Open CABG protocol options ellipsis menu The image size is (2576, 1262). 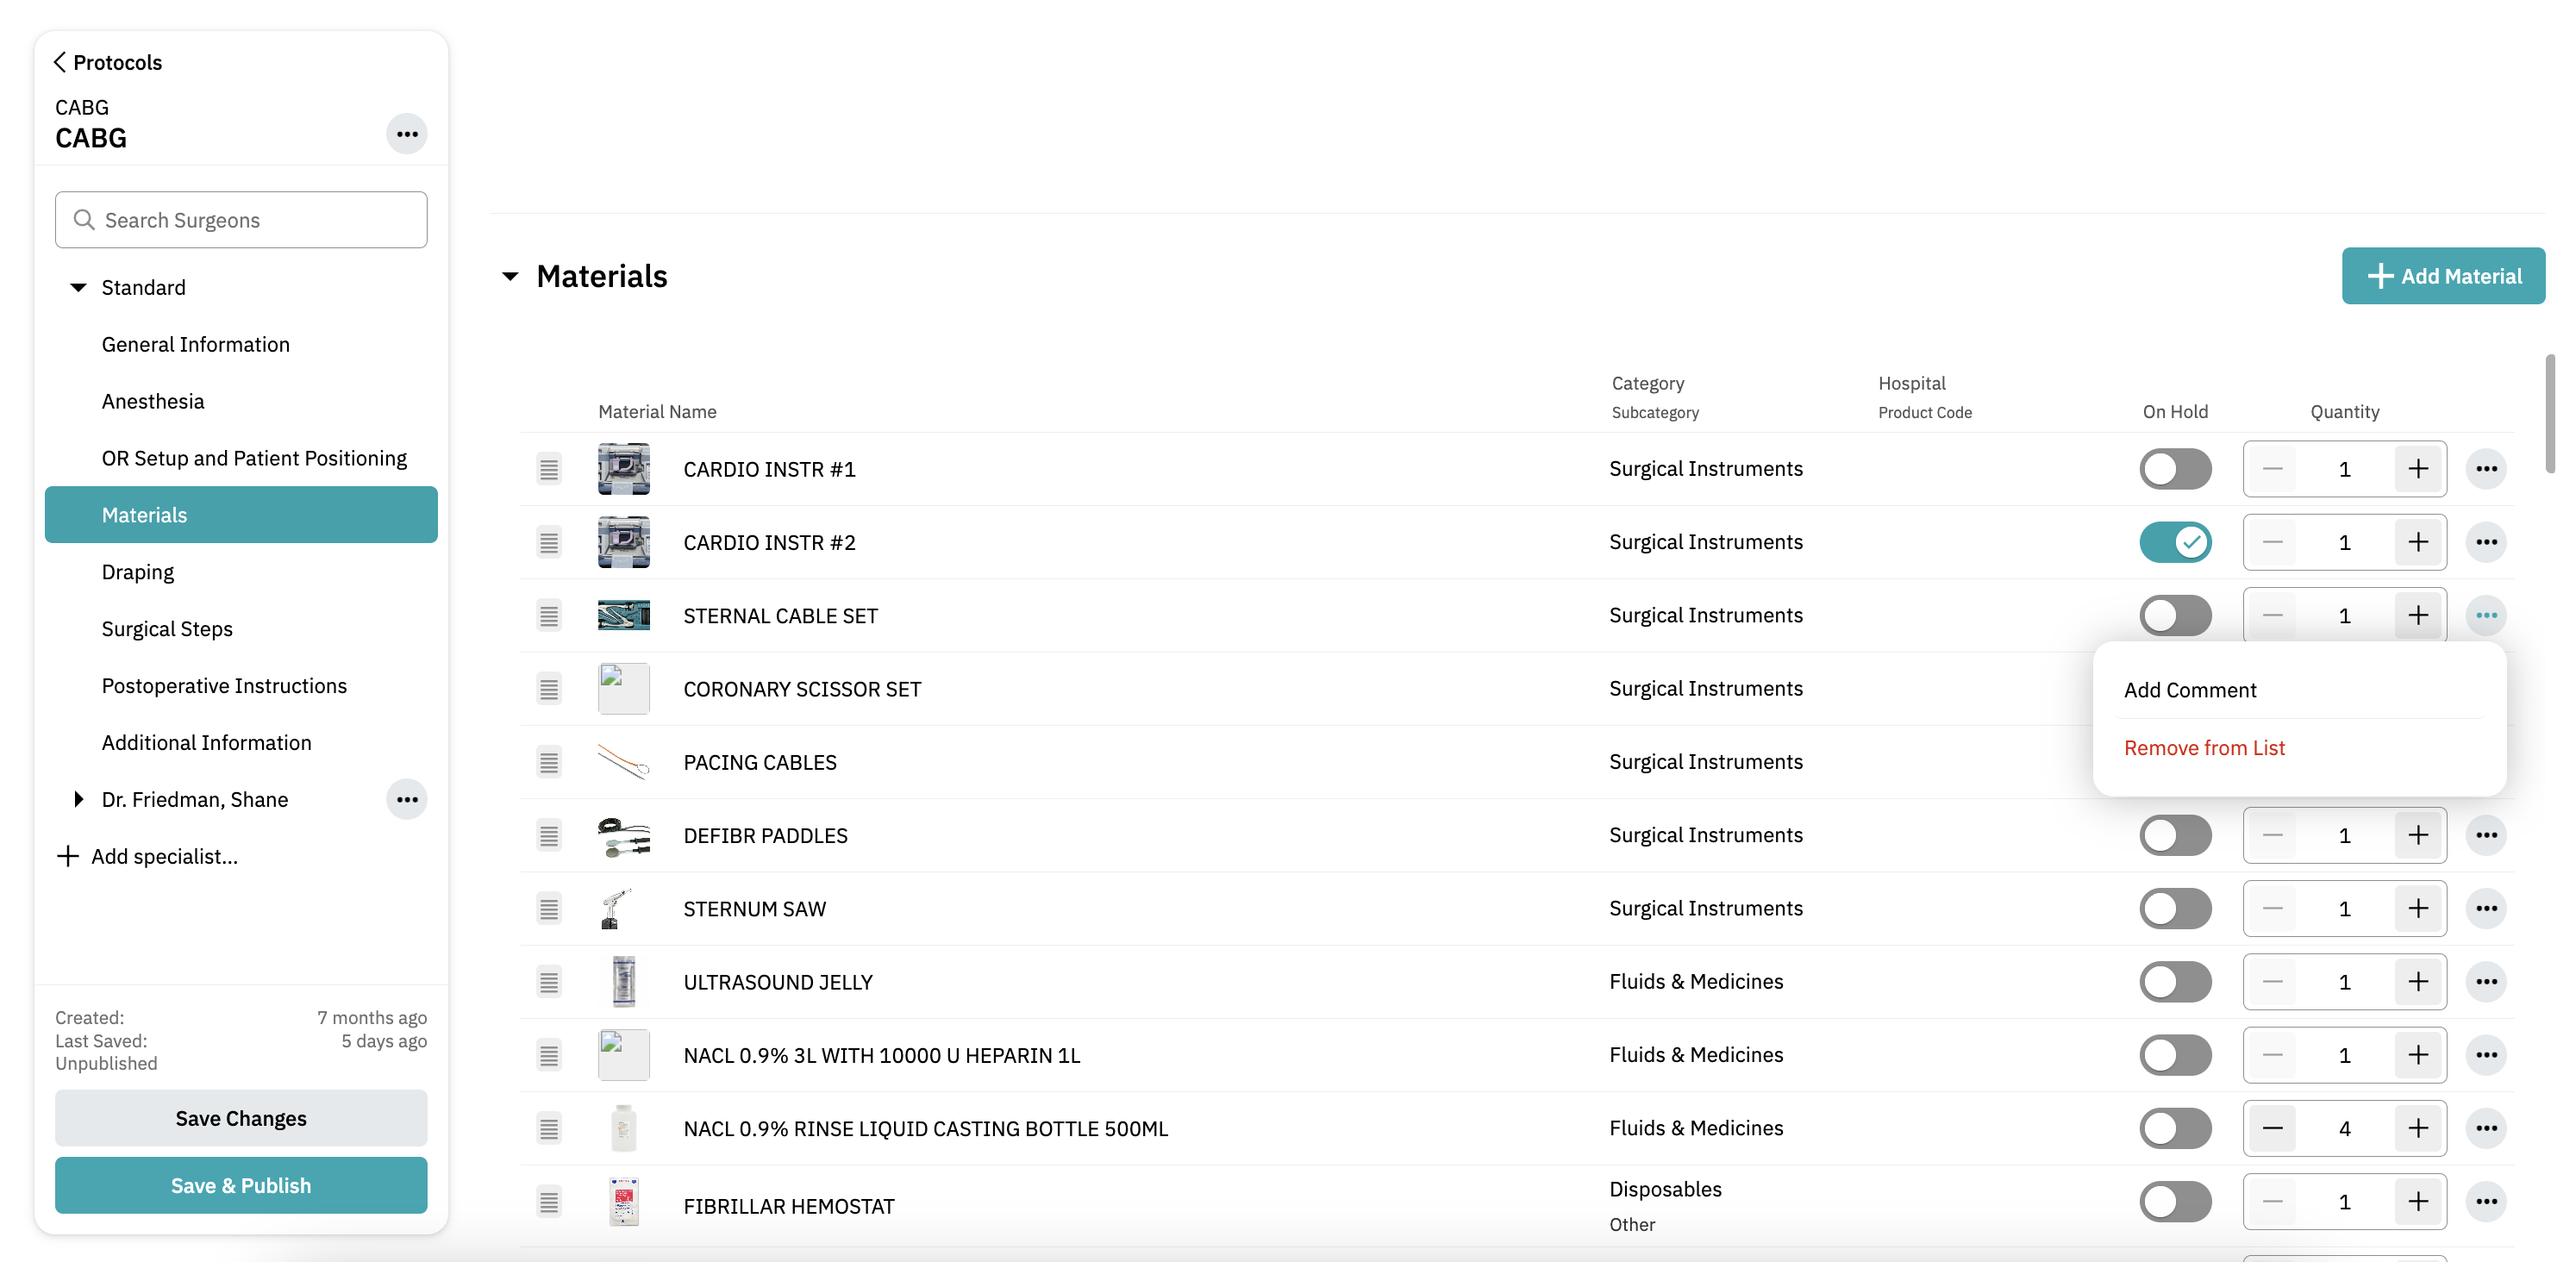406,134
